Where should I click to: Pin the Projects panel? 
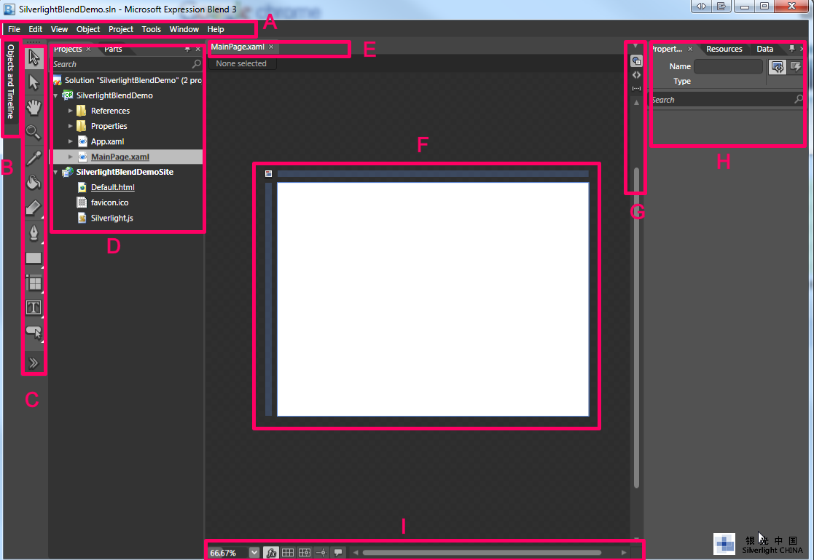(x=187, y=49)
